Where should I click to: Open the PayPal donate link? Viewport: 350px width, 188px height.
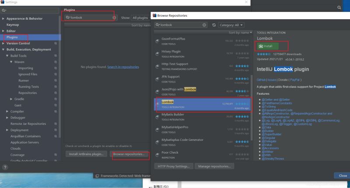(x=294, y=80)
